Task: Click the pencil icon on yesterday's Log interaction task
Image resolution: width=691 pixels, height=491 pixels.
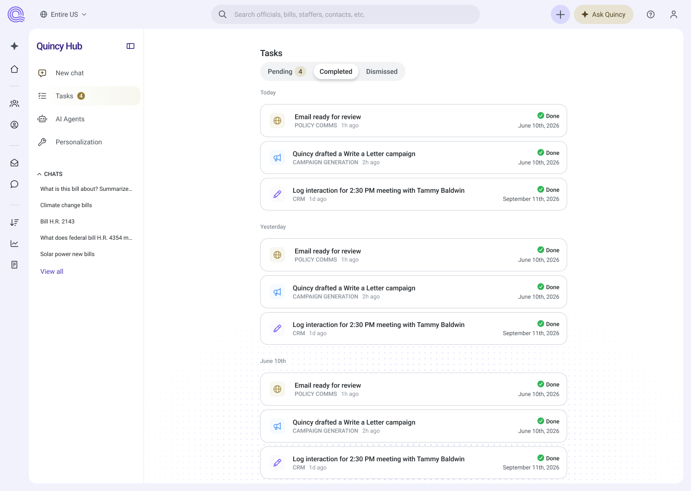Action: 277,328
